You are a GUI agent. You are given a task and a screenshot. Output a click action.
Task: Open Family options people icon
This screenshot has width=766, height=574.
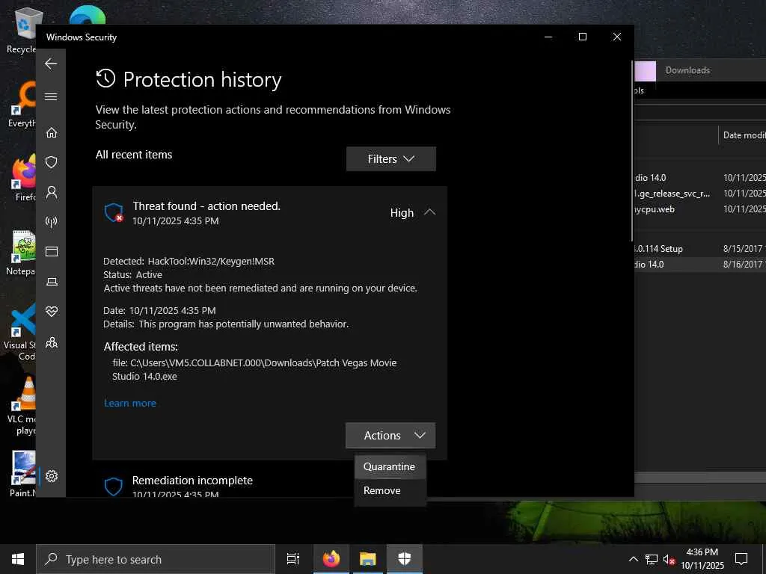pos(52,342)
